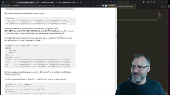Click the 'mos' row in the sqlite table
Viewport: 170px width, 95px height.
(38, 67)
